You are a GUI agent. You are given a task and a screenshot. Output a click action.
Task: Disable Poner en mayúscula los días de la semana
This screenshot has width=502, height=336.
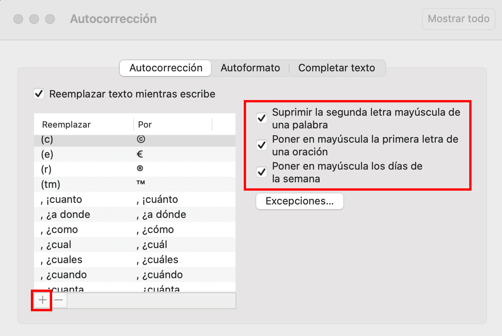[x=261, y=172]
